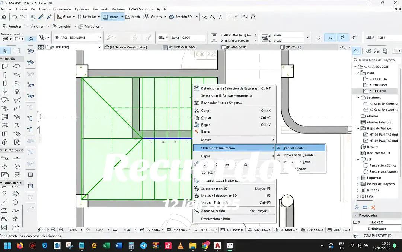Select the Marquee tool
Viewport: 402px width, 252px height.
click(x=17, y=51)
